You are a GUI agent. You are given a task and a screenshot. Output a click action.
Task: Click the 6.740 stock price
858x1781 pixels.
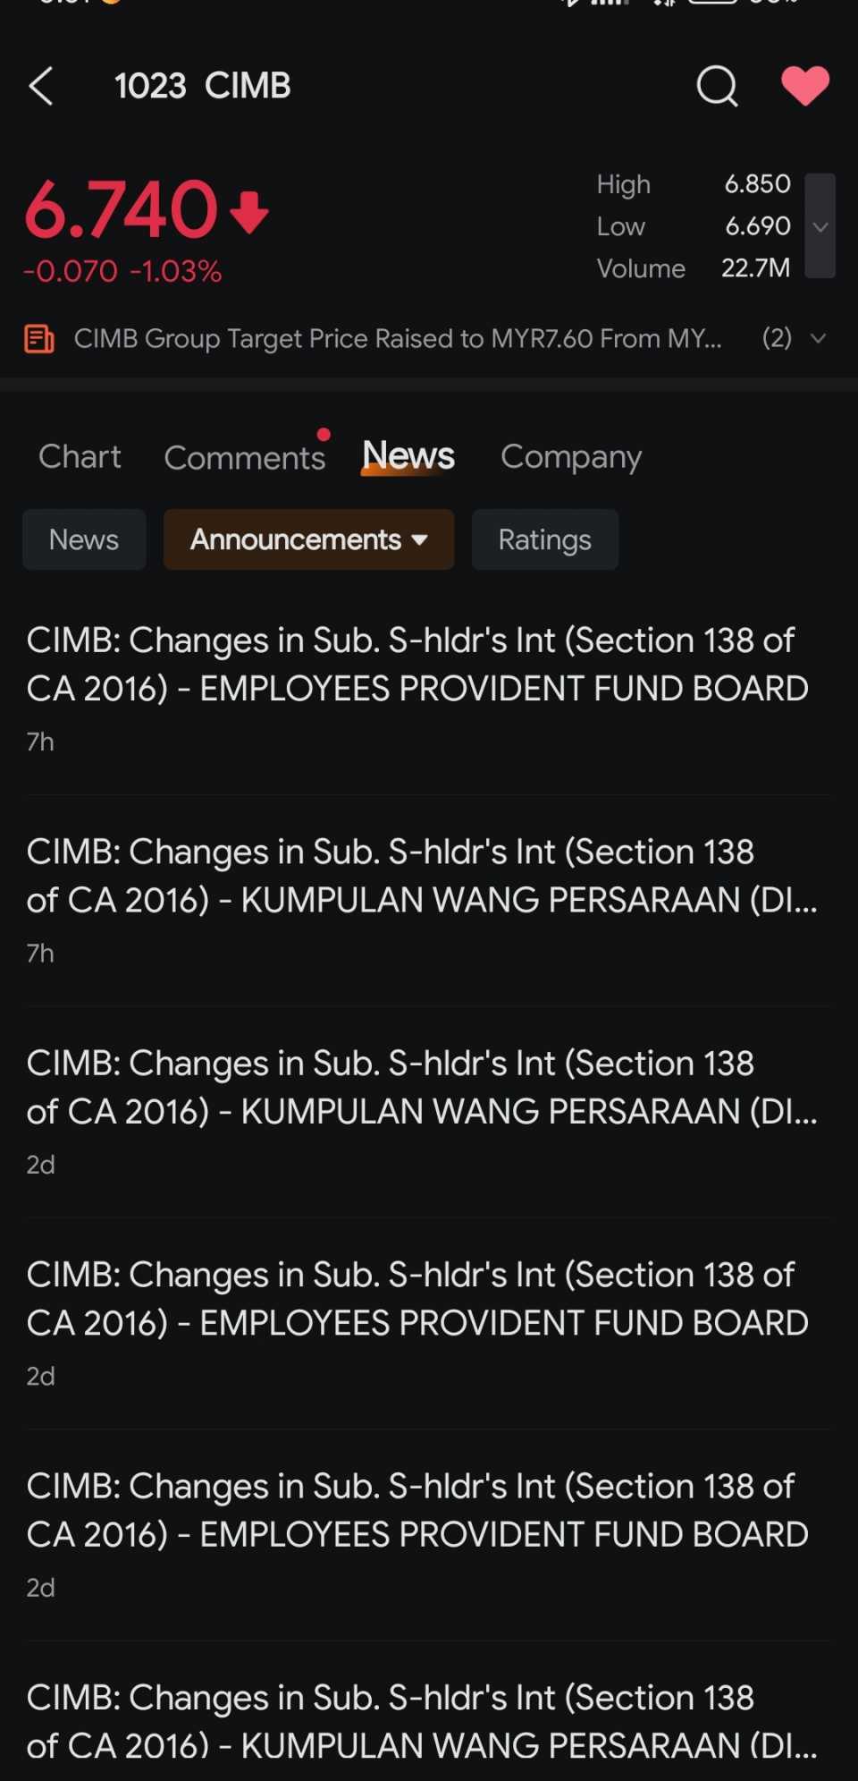[x=121, y=210]
